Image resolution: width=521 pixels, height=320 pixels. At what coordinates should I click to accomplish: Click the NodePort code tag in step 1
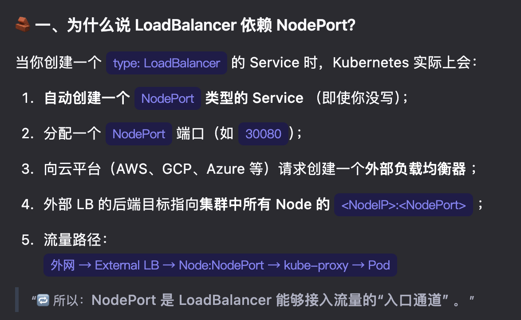coord(167,98)
